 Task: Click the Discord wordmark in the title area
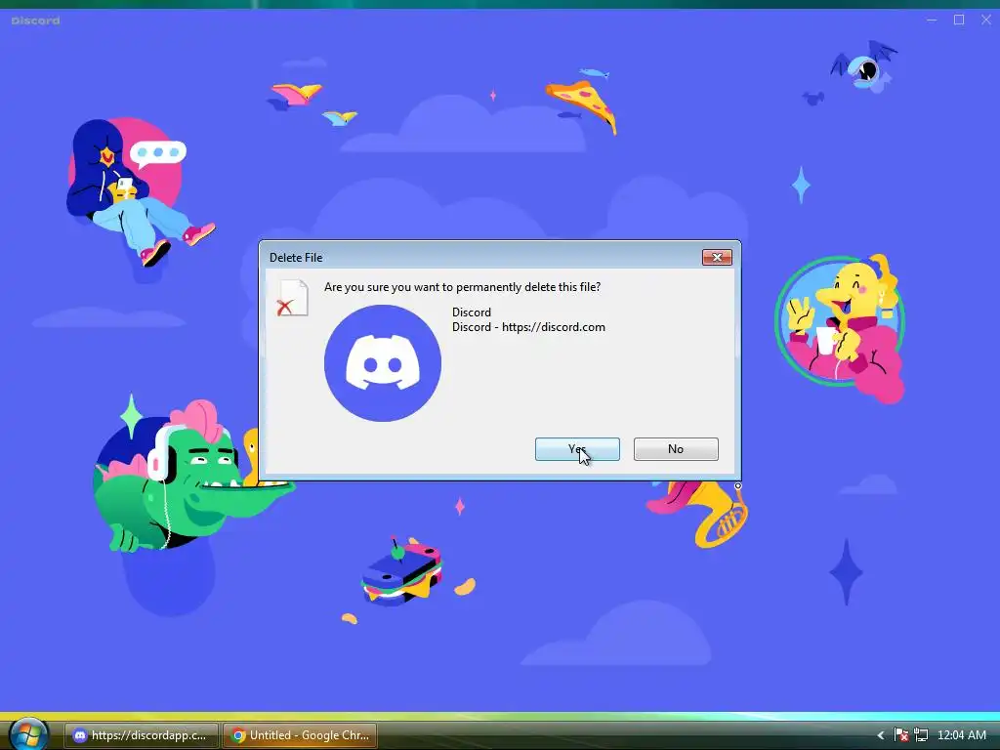pos(36,21)
